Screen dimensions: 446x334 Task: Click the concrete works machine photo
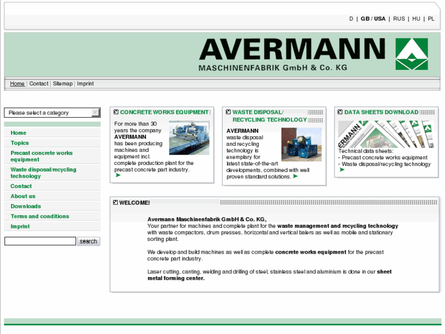pyautogui.click(x=189, y=137)
